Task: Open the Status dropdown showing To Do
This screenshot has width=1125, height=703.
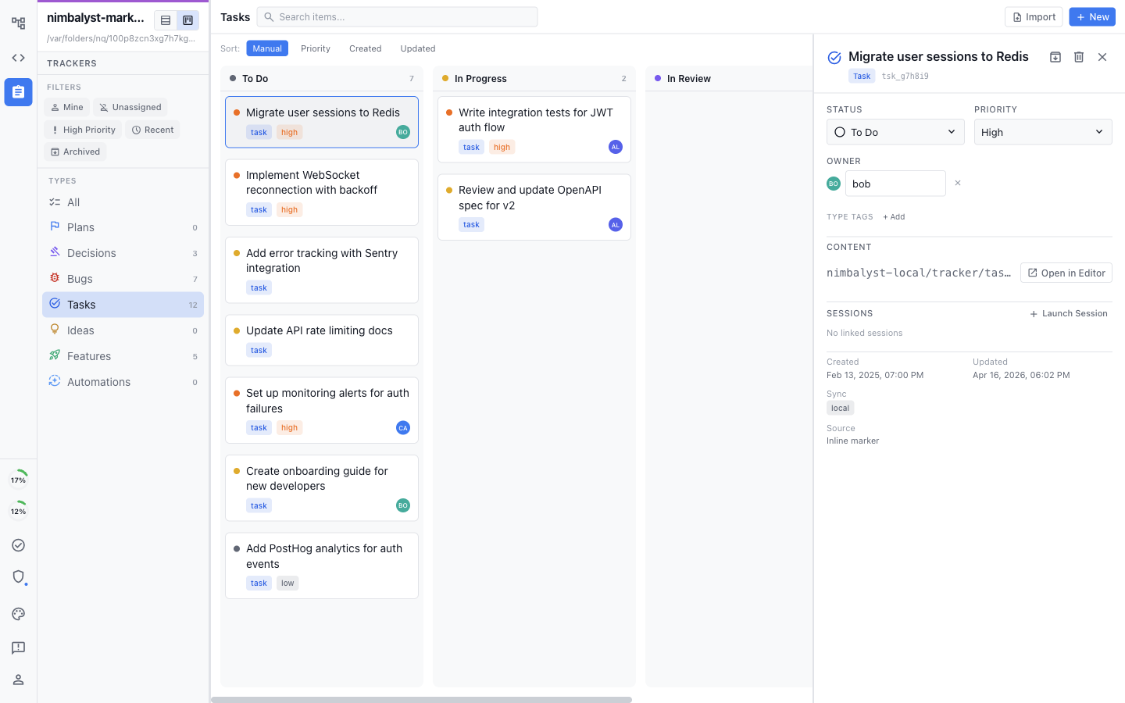Action: (895, 132)
